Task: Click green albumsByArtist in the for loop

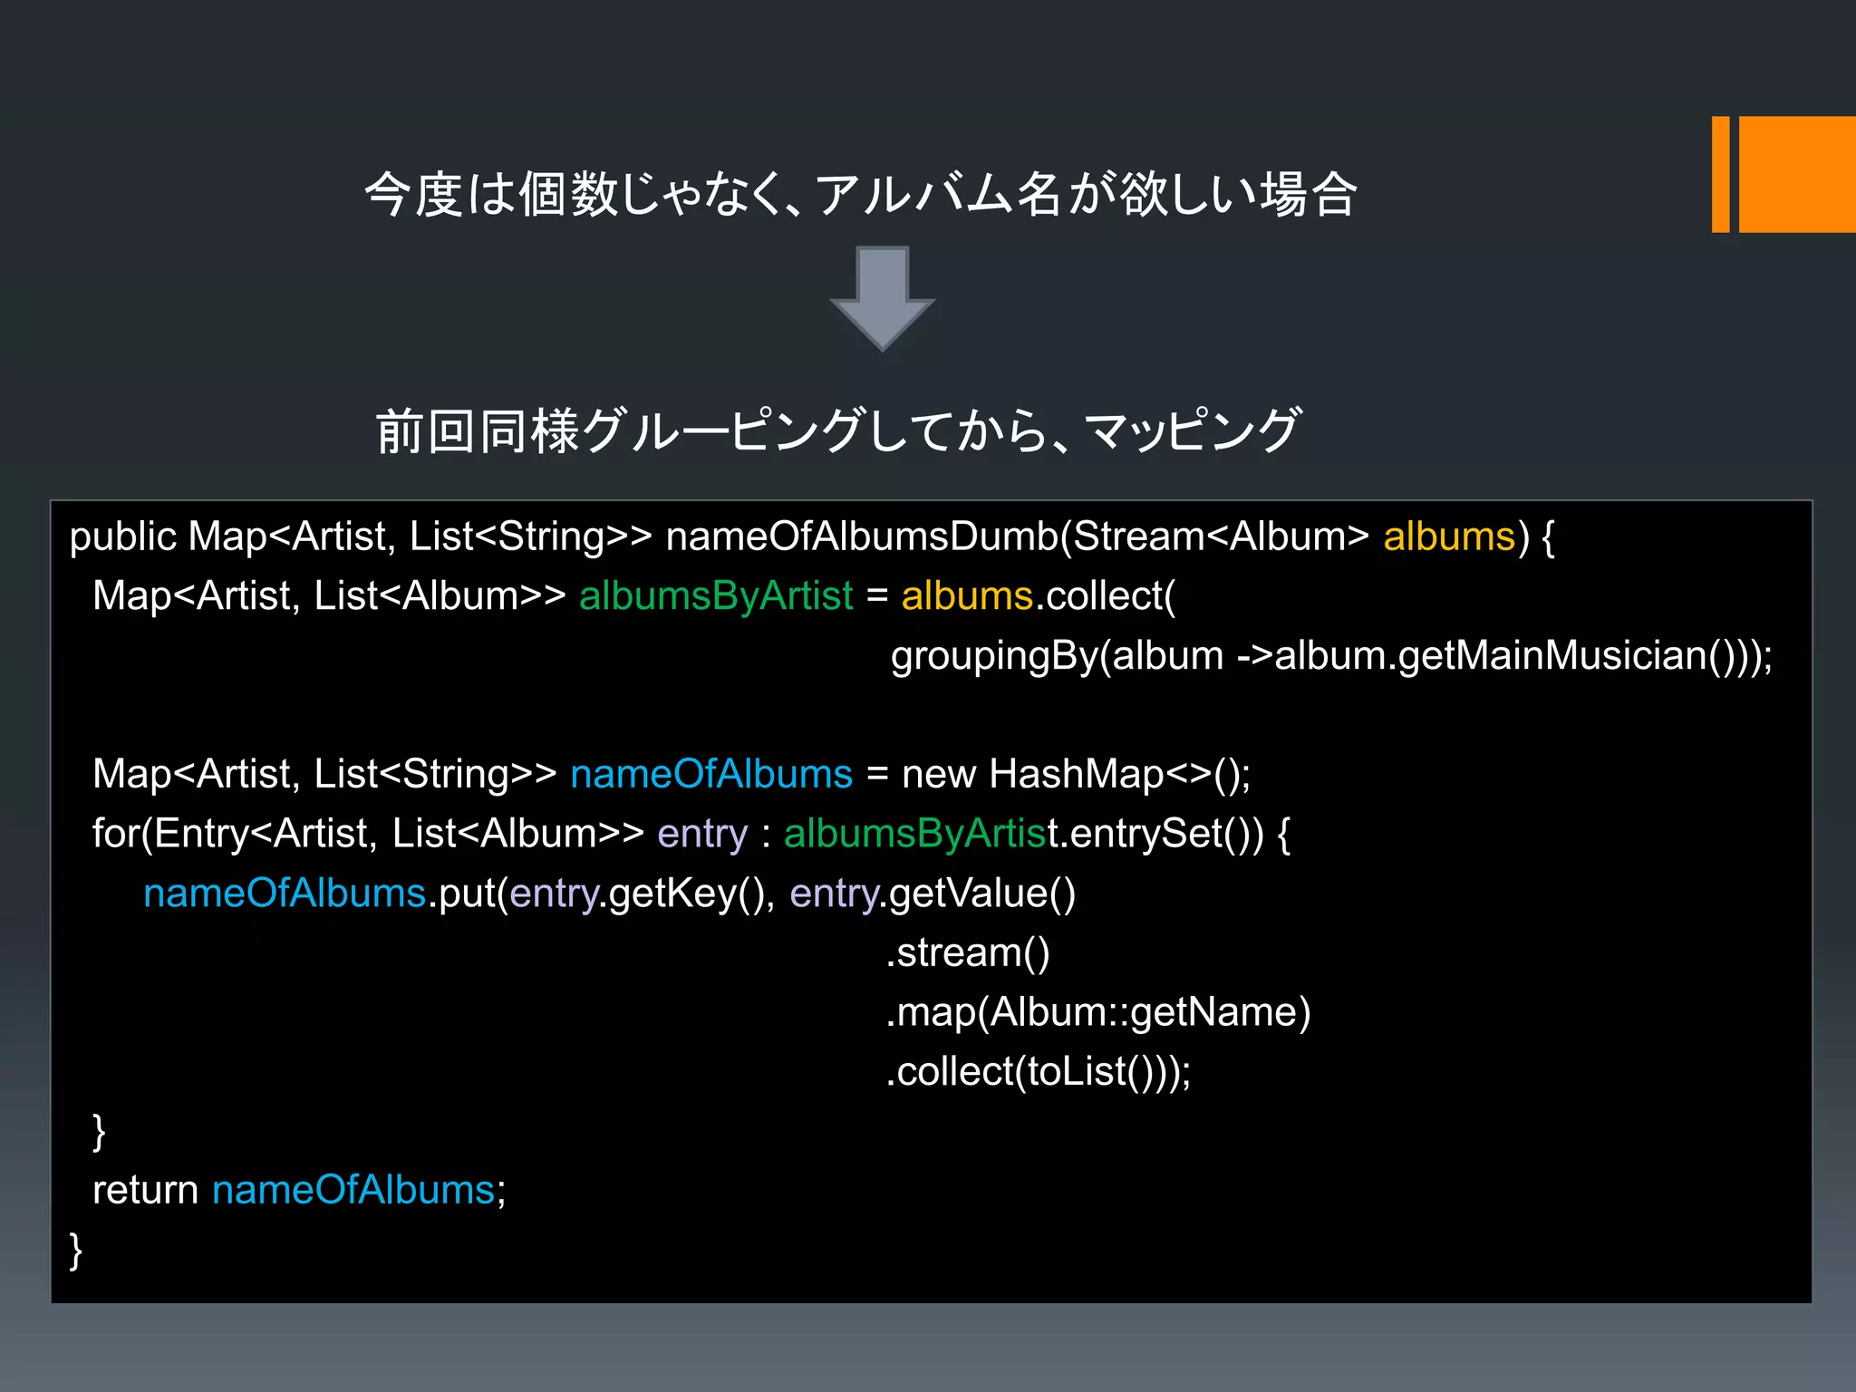Action: point(914,834)
